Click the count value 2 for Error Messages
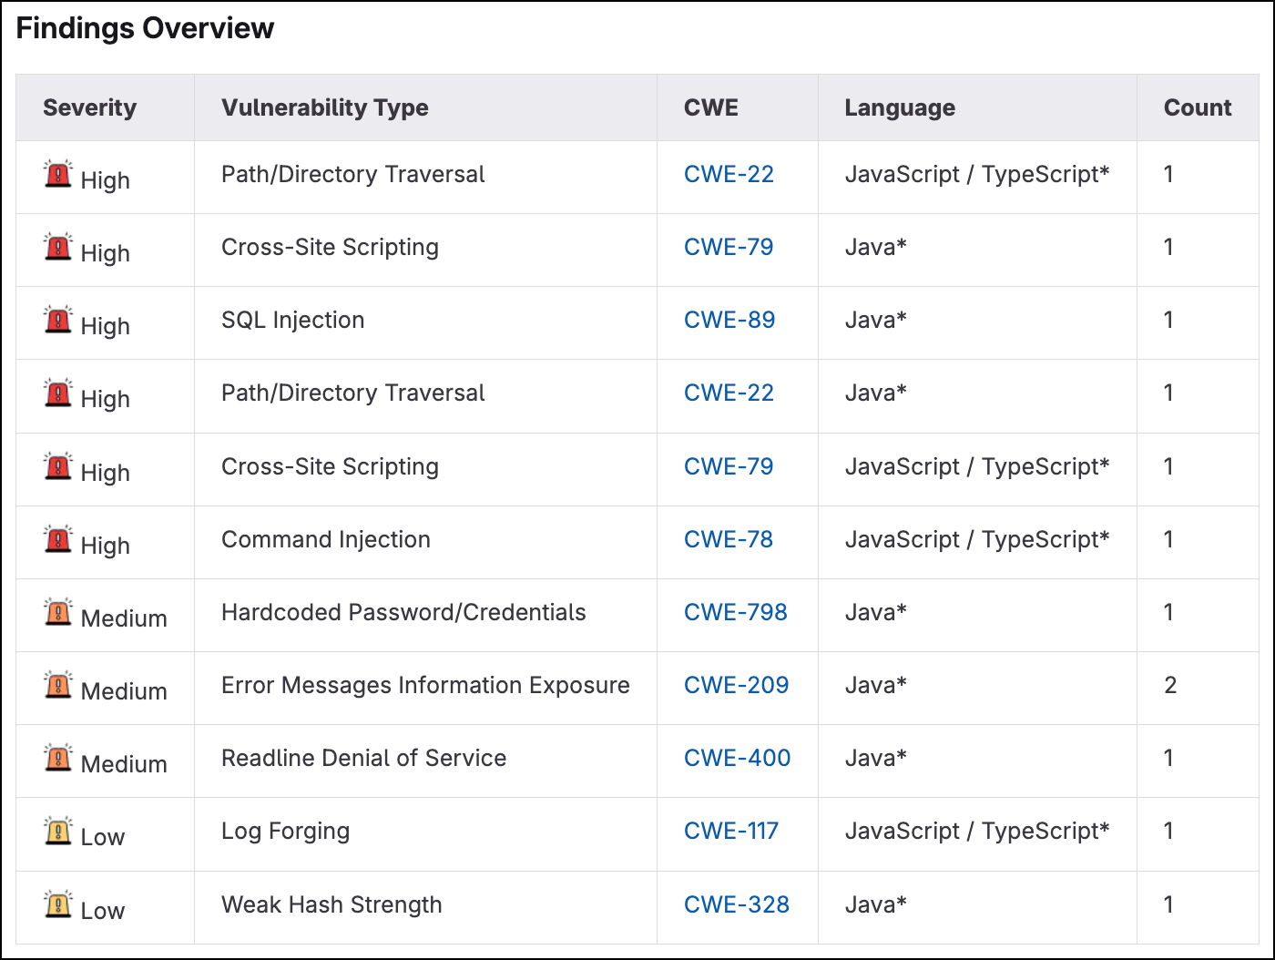Viewport: 1275px width, 960px height. pyautogui.click(x=1170, y=685)
